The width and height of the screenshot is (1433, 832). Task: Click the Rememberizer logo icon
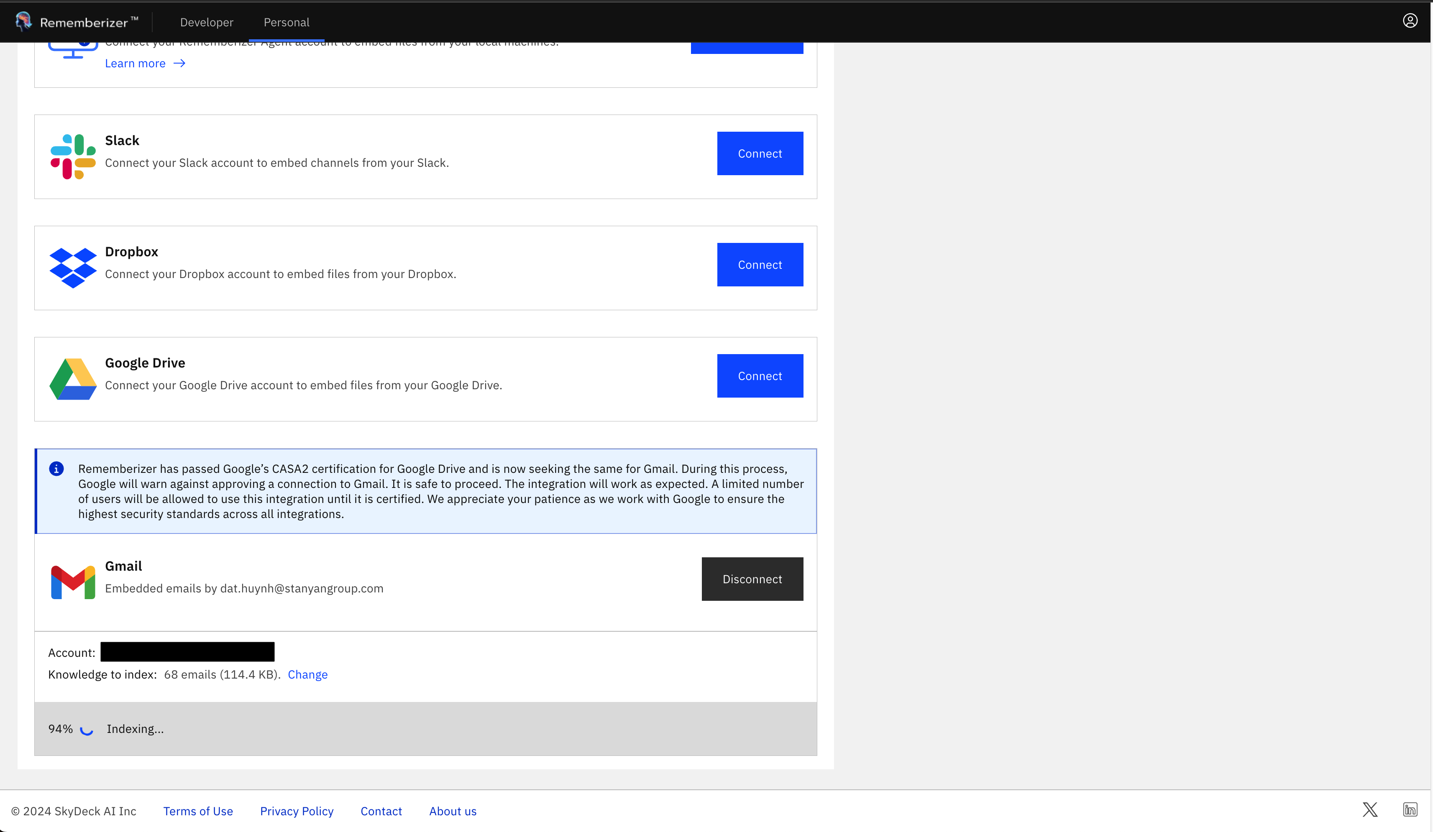23,21
